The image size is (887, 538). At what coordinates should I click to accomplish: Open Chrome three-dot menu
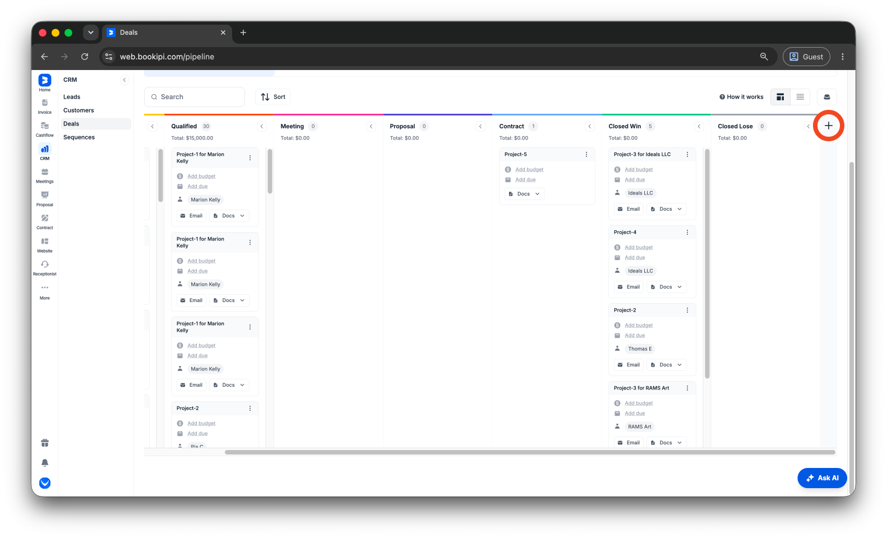(x=842, y=57)
